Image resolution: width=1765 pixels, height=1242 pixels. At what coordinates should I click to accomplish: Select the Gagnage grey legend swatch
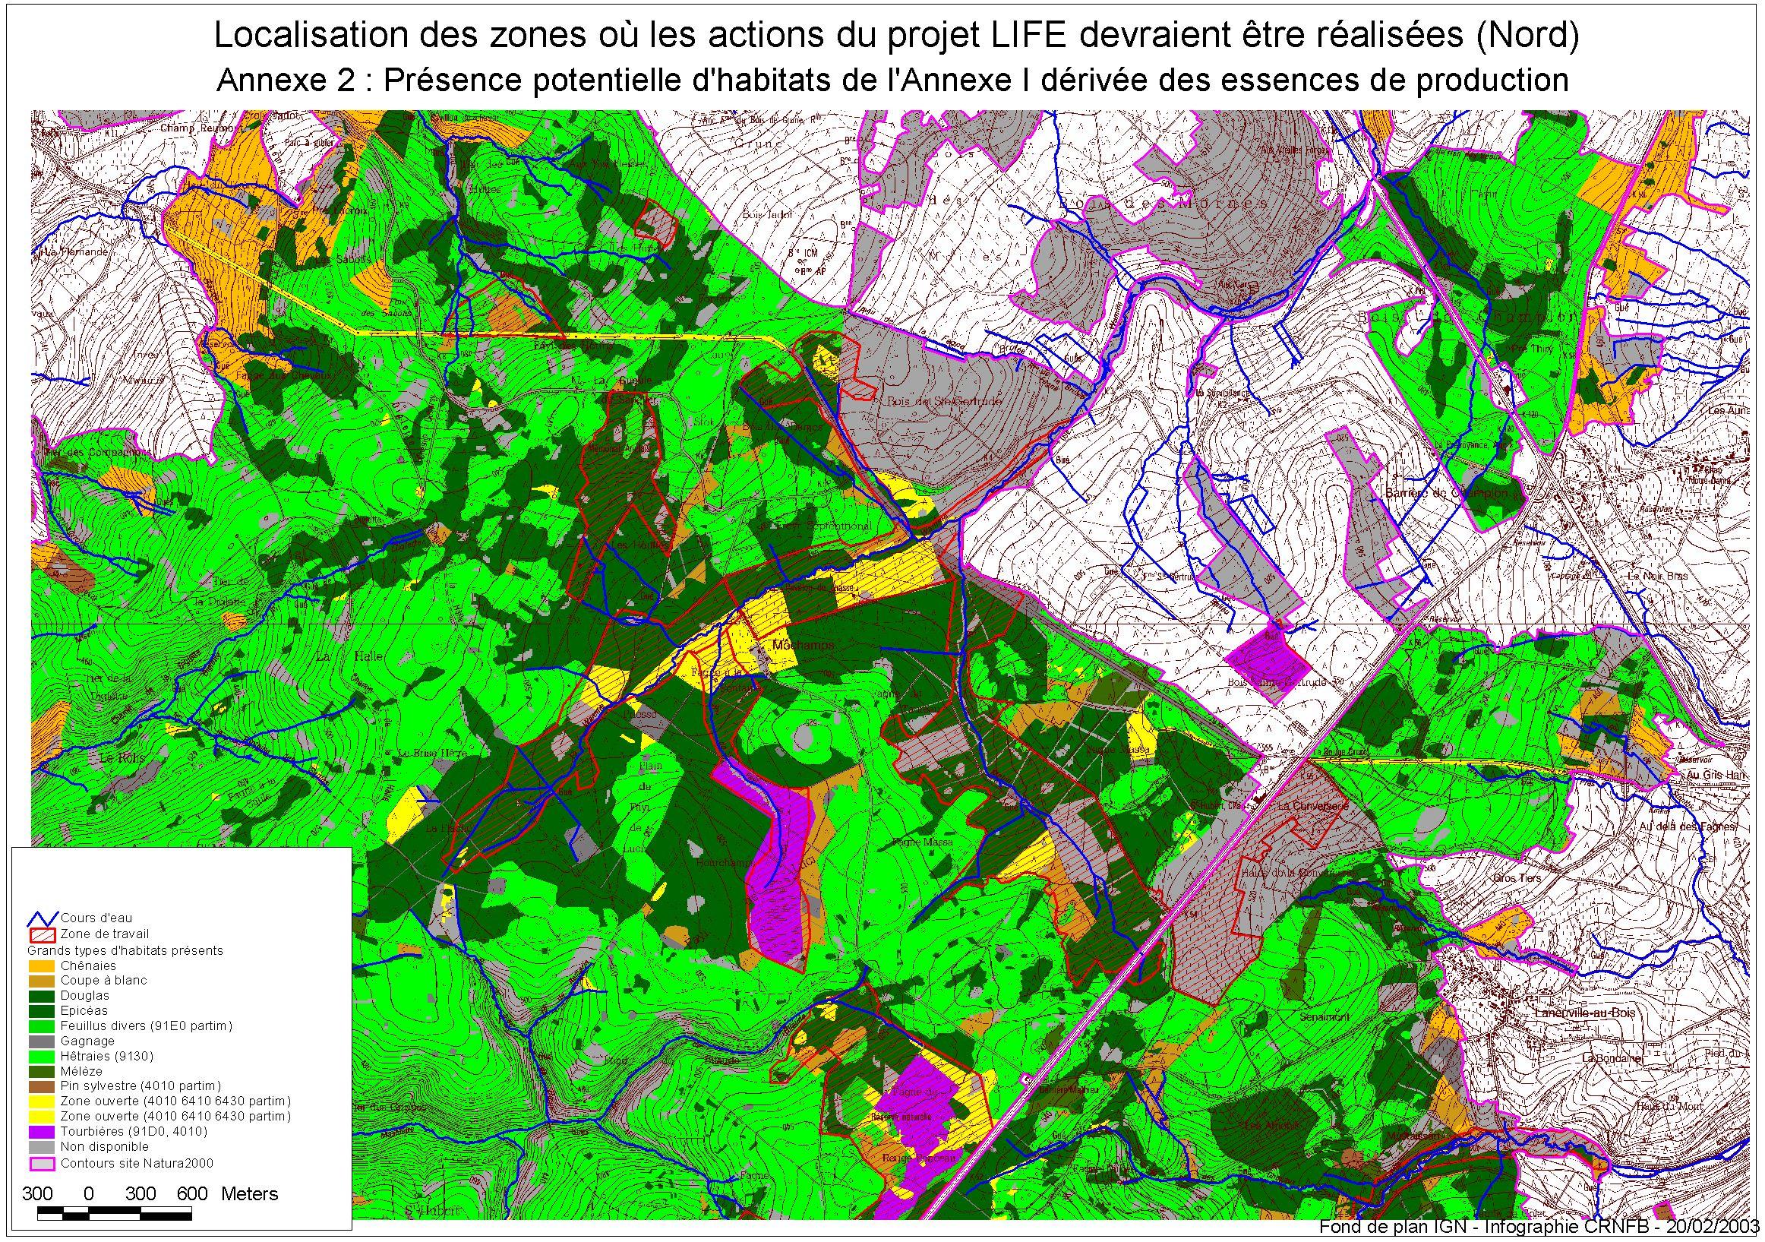pos(43,1041)
